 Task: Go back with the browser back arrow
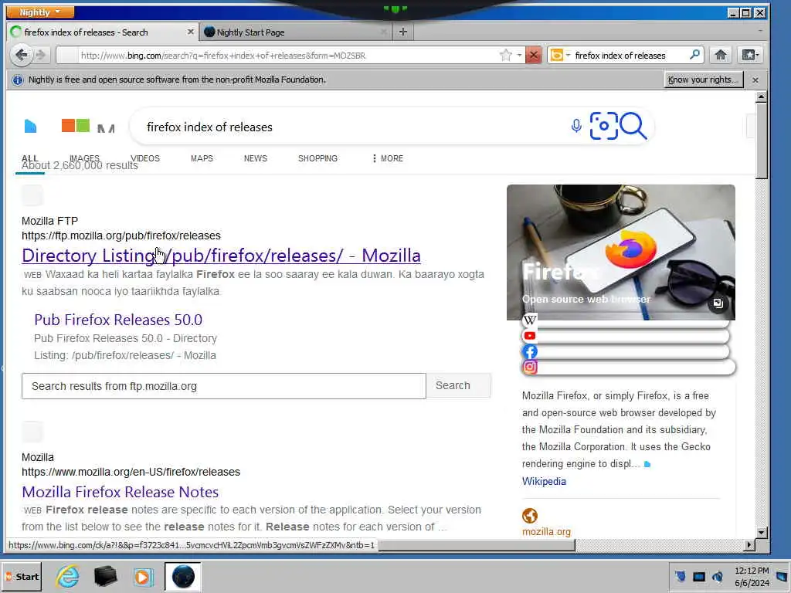[21, 55]
